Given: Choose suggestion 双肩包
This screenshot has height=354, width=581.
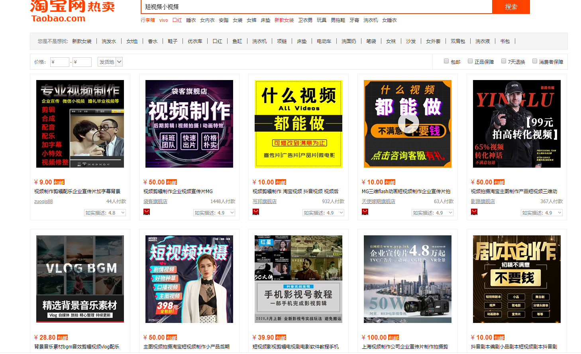Looking at the screenshot, I should pyautogui.click(x=458, y=41).
